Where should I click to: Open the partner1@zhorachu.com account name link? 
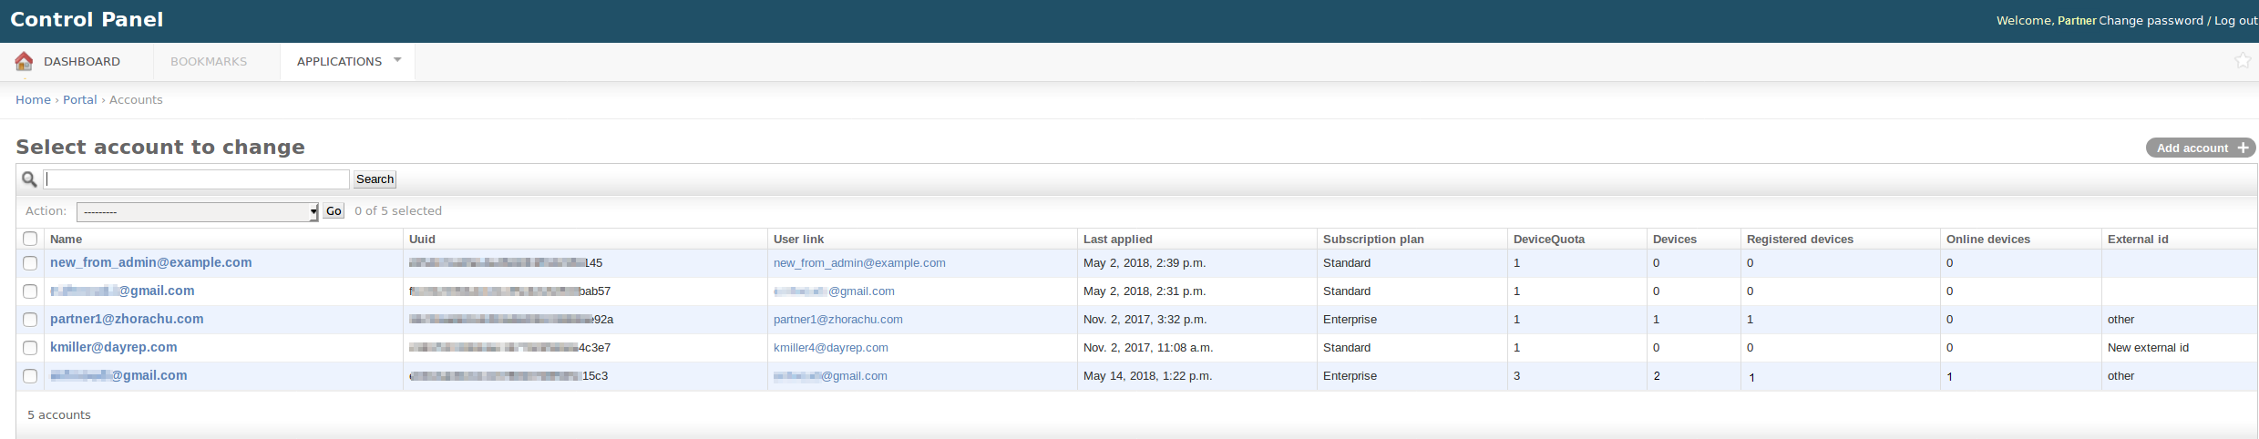pos(127,320)
